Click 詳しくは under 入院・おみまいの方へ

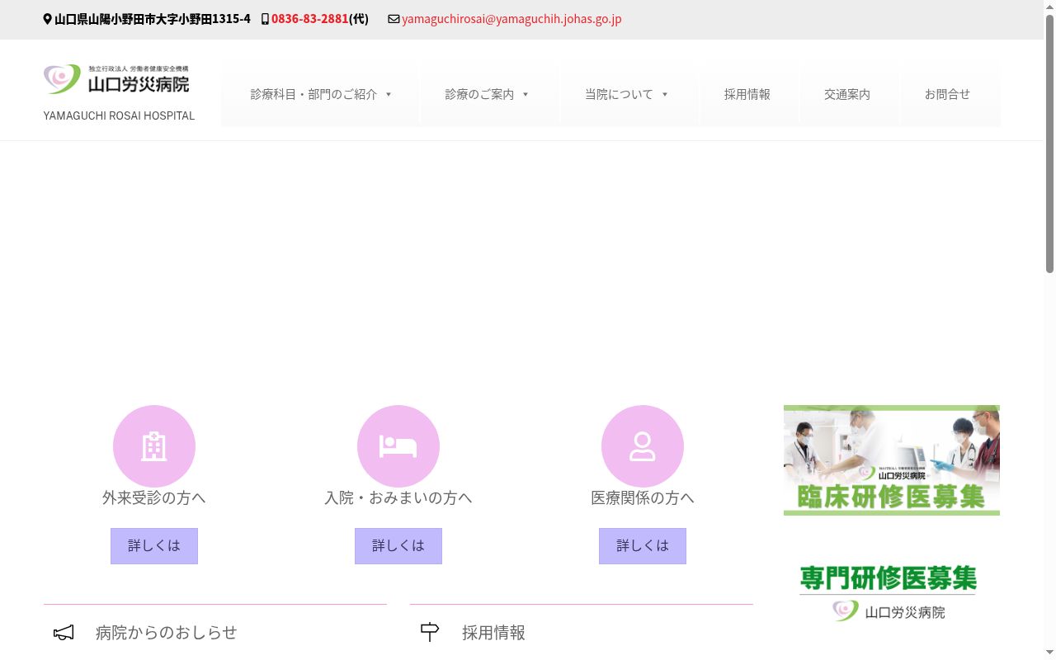coord(398,546)
